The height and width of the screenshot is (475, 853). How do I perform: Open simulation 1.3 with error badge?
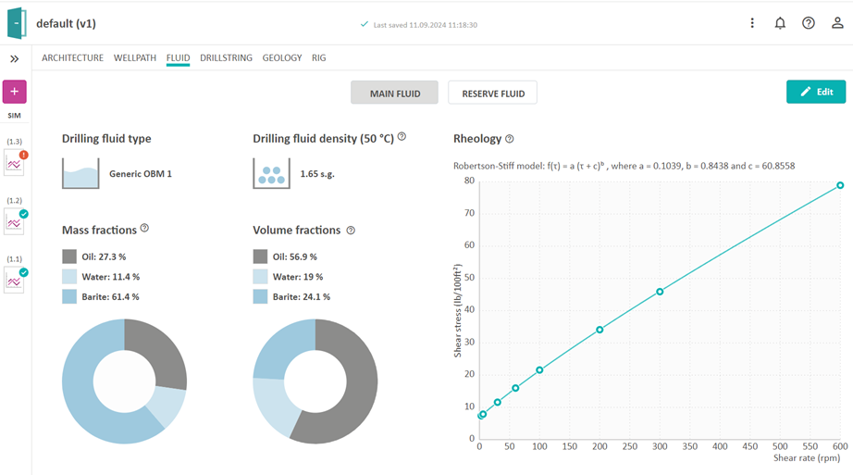(x=15, y=164)
